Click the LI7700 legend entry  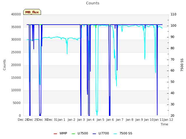[x=101, y=133]
